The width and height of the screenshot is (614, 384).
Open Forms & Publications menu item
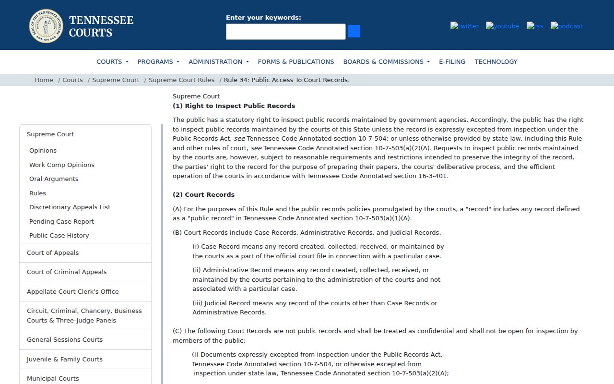click(296, 61)
